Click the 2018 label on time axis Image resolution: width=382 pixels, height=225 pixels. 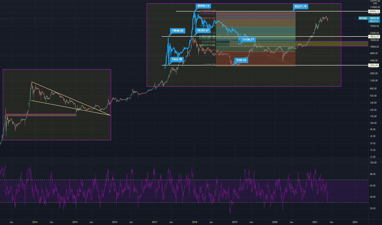coord(194,222)
